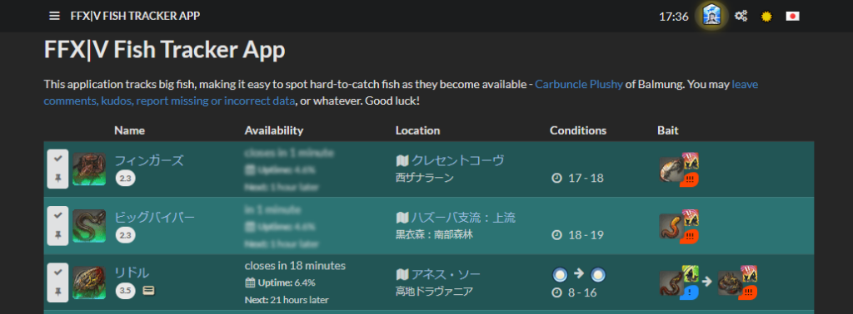Click the mooch fish icon in リドル row
Screen dimensions: 853x314
tap(729, 283)
